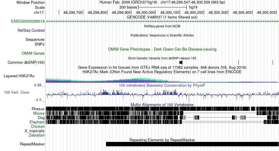Select the Elephant alignment row label
279x151 pixels.
click(x=37, y=122)
